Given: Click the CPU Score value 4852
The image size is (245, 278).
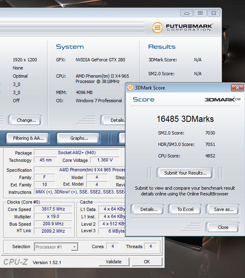Looking at the screenshot, I should coord(210,156).
